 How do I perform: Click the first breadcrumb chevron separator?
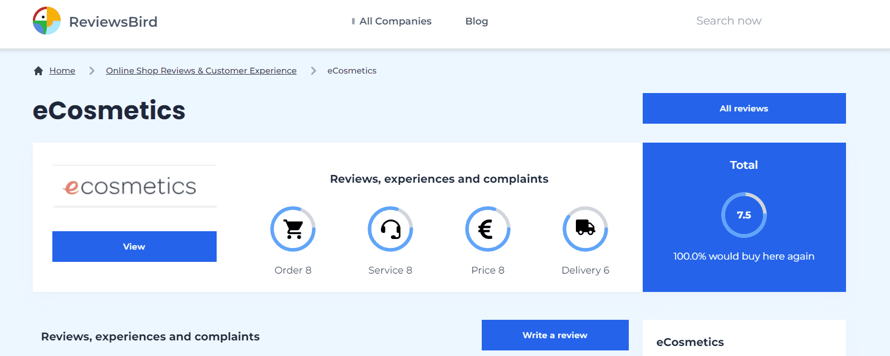coord(92,71)
